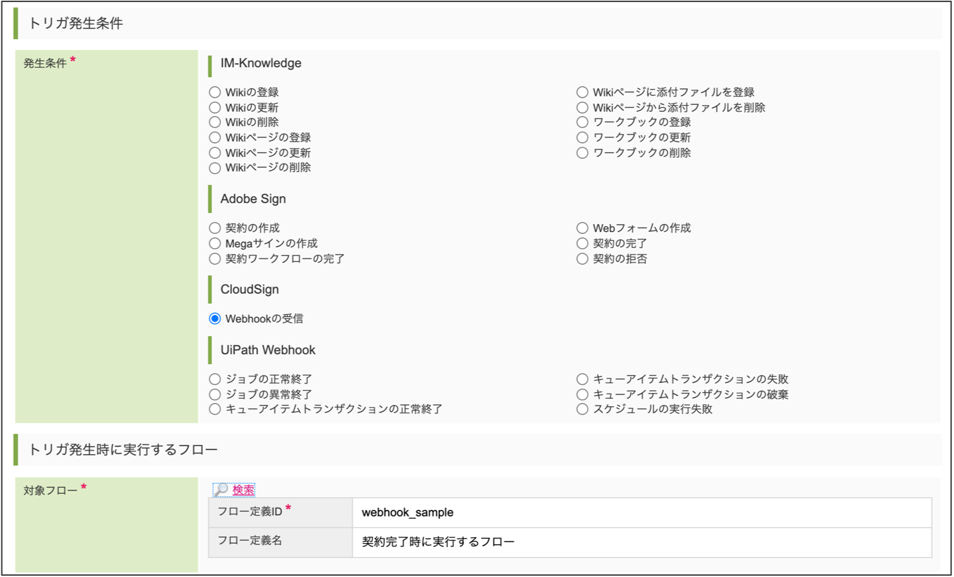This screenshot has width=954, height=577.
Task: Select 契約の拒否 under Adobe Sign
Action: click(x=582, y=258)
